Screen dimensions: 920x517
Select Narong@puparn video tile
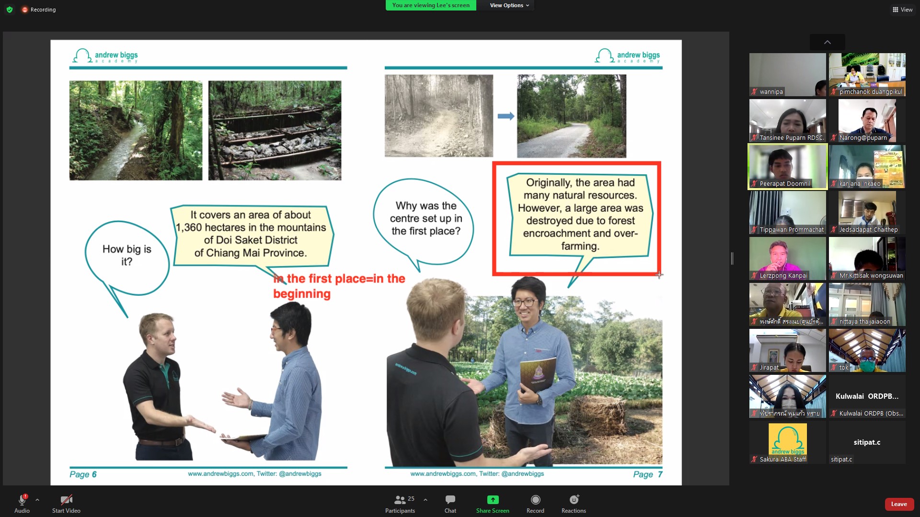point(867,121)
